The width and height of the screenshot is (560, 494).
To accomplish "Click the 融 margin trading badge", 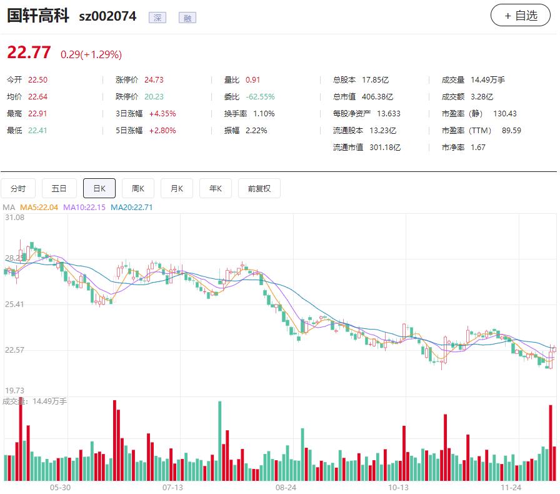I will pyautogui.click(x=187, y=17).
